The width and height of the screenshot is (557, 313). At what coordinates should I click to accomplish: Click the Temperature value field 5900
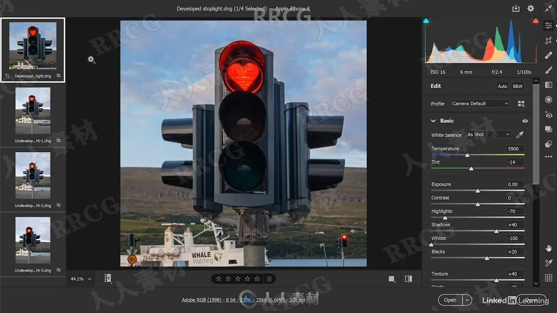pos(515,149)
